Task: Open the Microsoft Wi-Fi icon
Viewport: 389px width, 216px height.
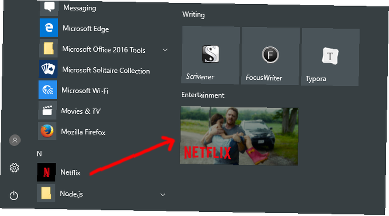Action: (x=47, y=89)
